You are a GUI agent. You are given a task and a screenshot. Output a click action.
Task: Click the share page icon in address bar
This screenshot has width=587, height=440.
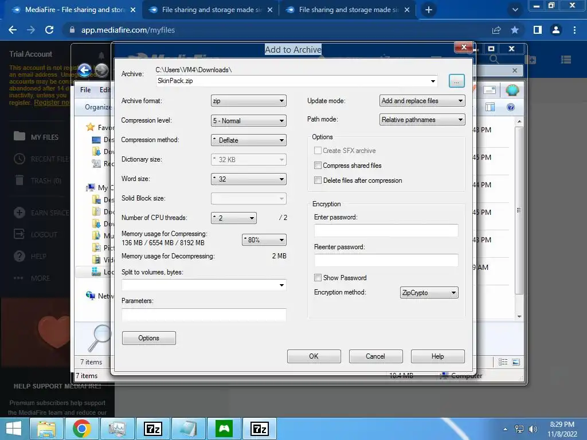coord(496,30)
